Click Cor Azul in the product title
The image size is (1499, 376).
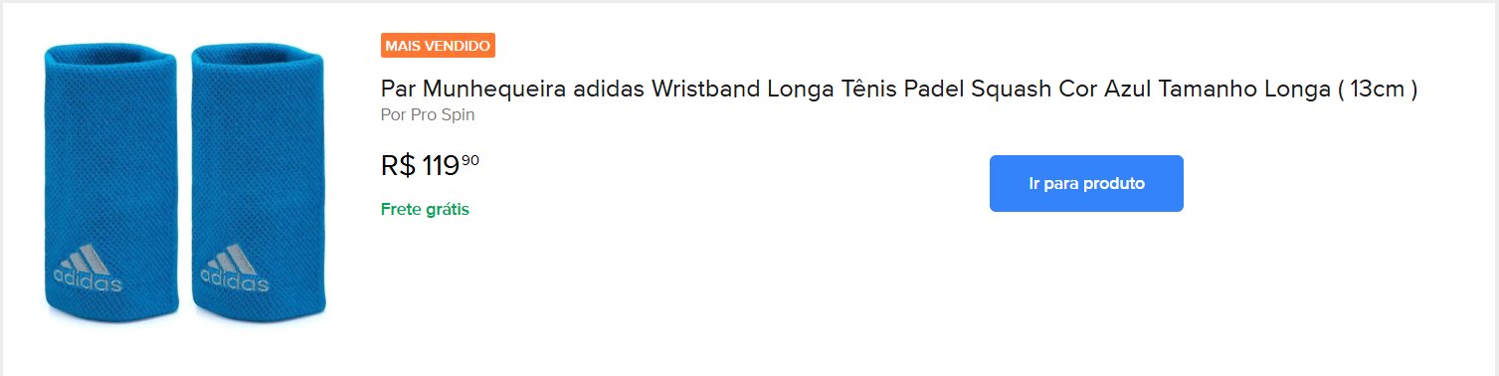point(1104,90)
